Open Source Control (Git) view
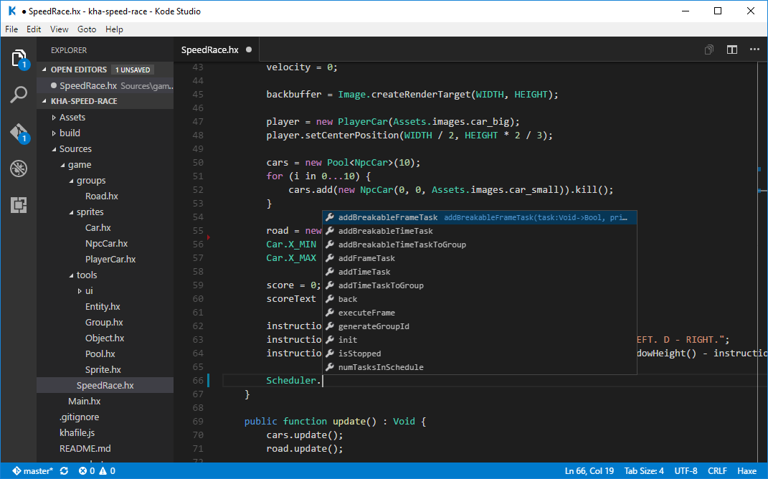768x479 pixels. [x=19, y=133]
